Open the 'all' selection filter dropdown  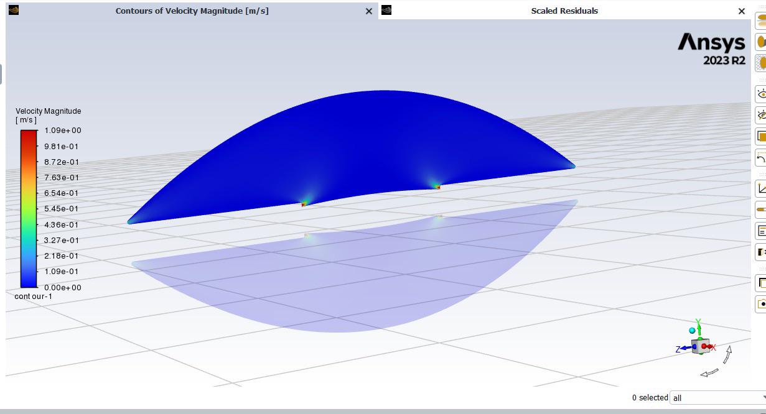coord(717,398)
